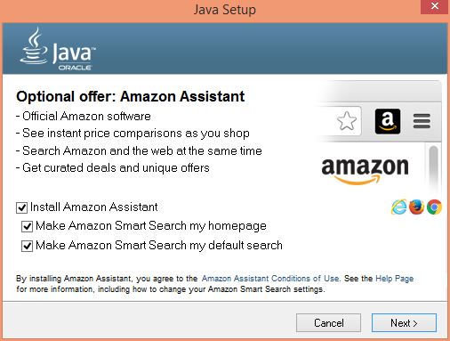Click the black Amazon 'a' extension icon

pyautogui.click(x=388, y=121)
